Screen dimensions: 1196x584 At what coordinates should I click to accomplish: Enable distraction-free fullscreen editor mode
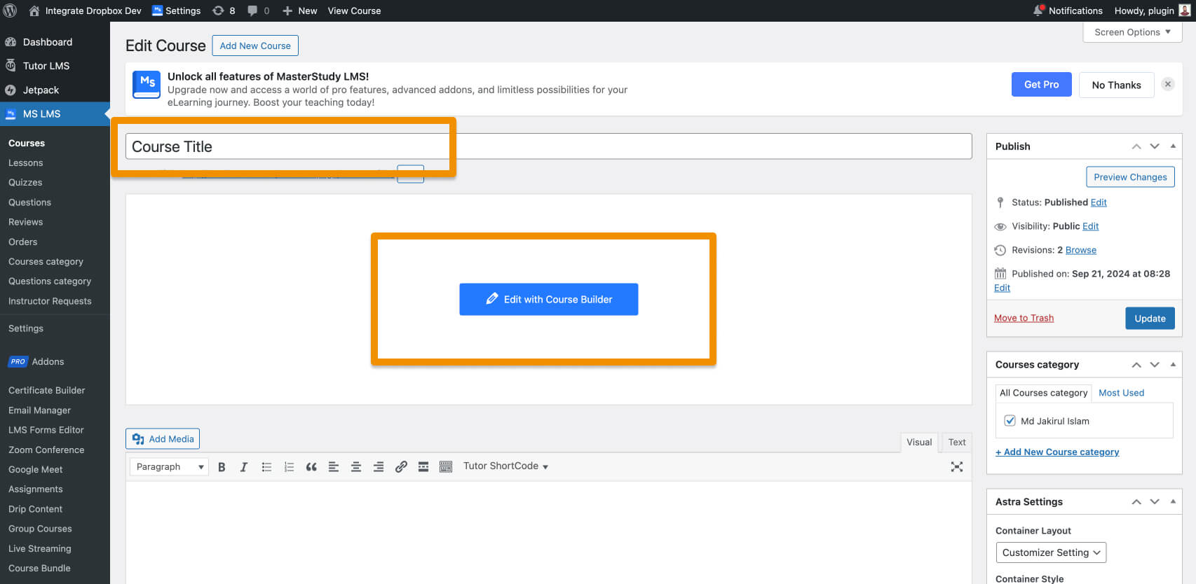(x=957, y=467)
